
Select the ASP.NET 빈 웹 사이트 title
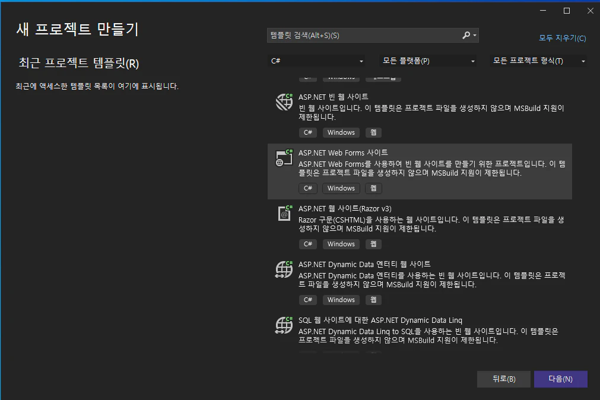[x=334, y=97]
